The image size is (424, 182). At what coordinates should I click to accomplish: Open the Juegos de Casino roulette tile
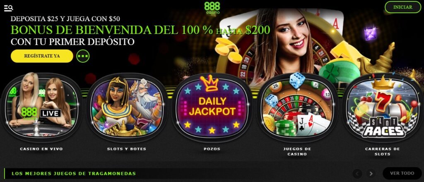(x=297, y=107)
